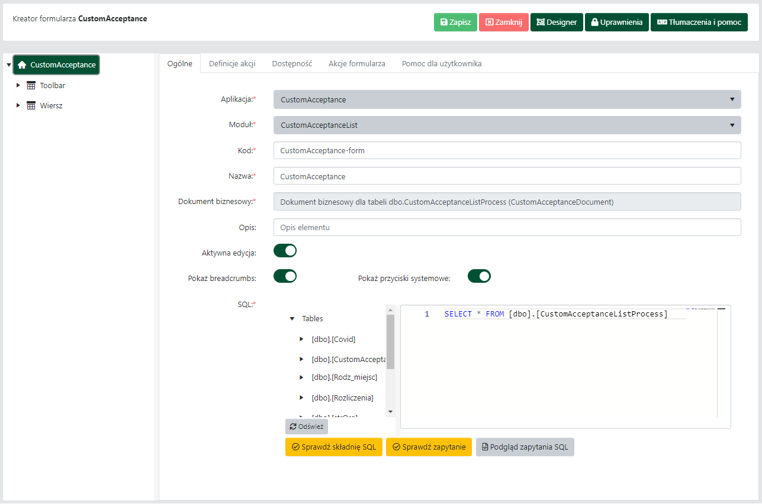
Task: Toggle Pokaż przyciski systemowe switch
Action: coord(479,276)
